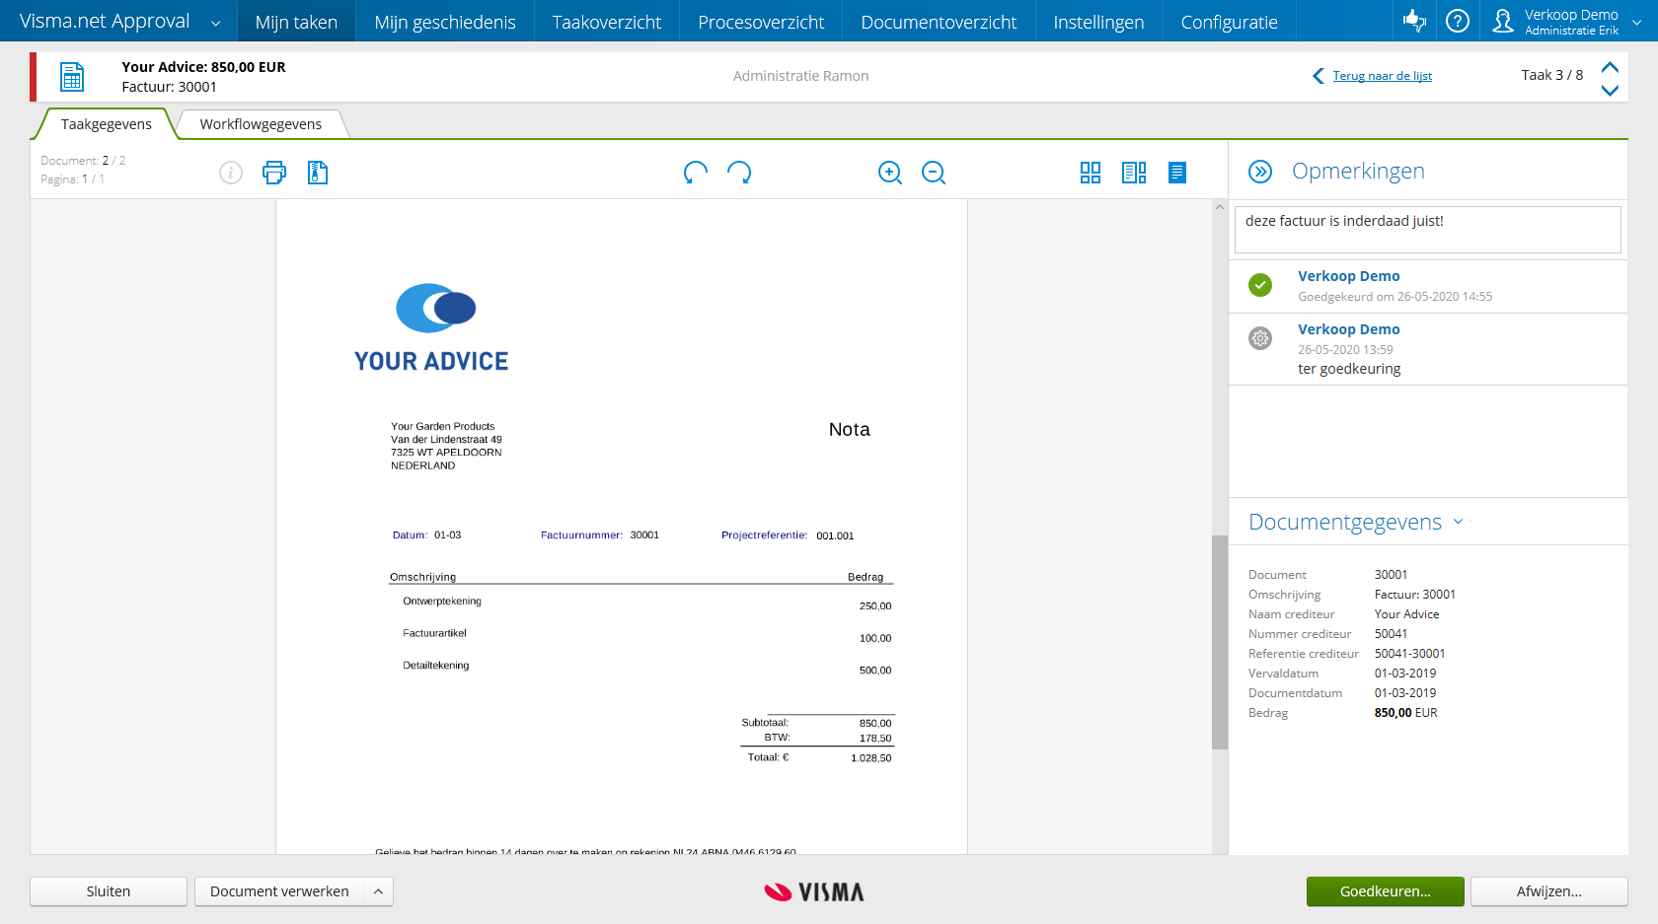Switch to single page view

1177,173
